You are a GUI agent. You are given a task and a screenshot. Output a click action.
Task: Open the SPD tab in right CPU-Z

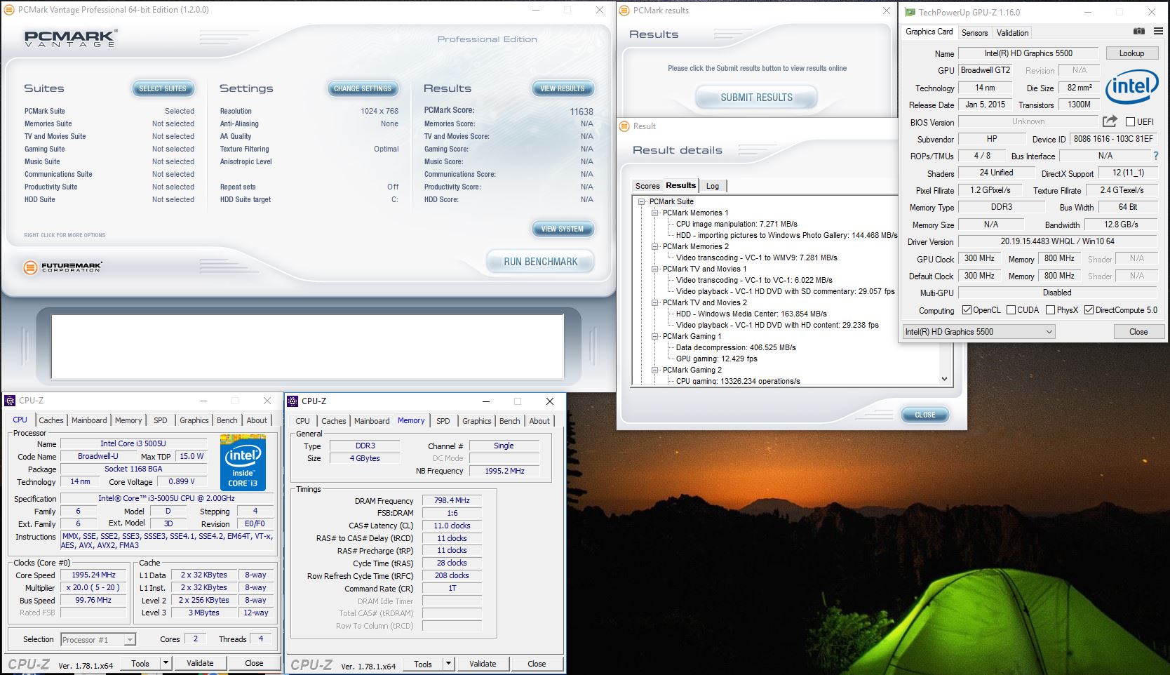443,421
